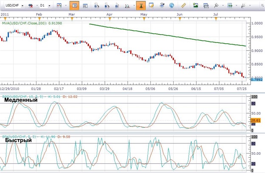Click the save chart image icon
Image resolution: width=265 pixels, height=173 pixels.
[x=195, y=6]
